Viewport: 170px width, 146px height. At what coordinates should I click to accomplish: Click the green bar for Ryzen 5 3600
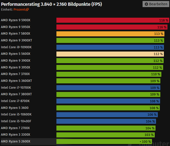coord(108,108)
